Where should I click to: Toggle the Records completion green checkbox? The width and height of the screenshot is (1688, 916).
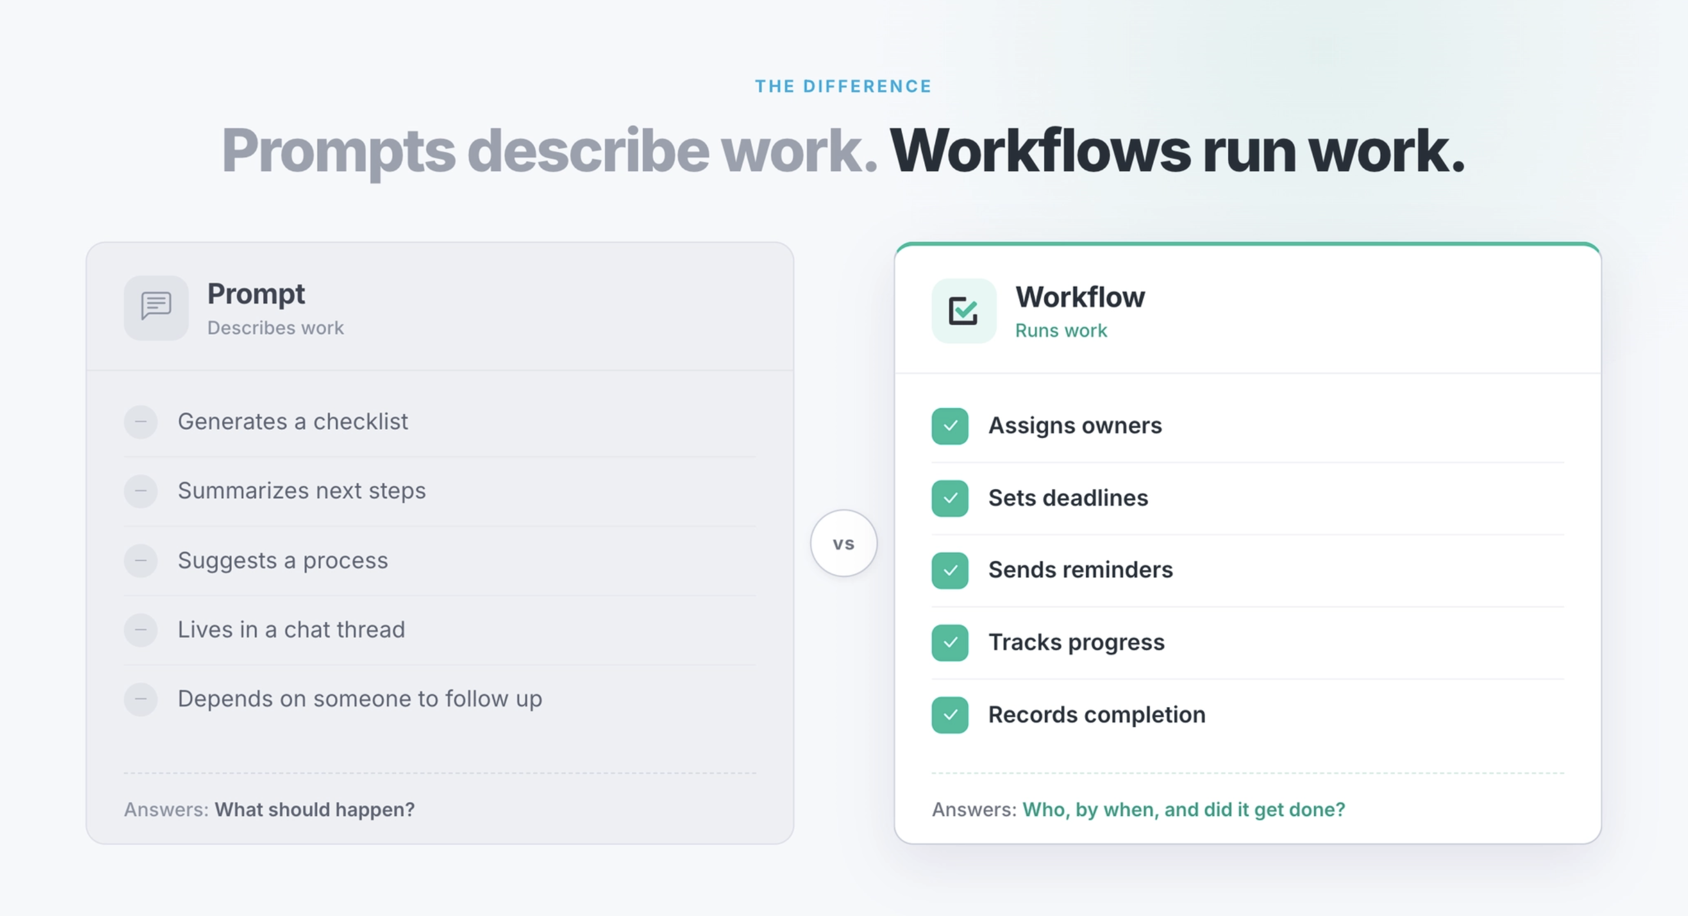point(950,715)
